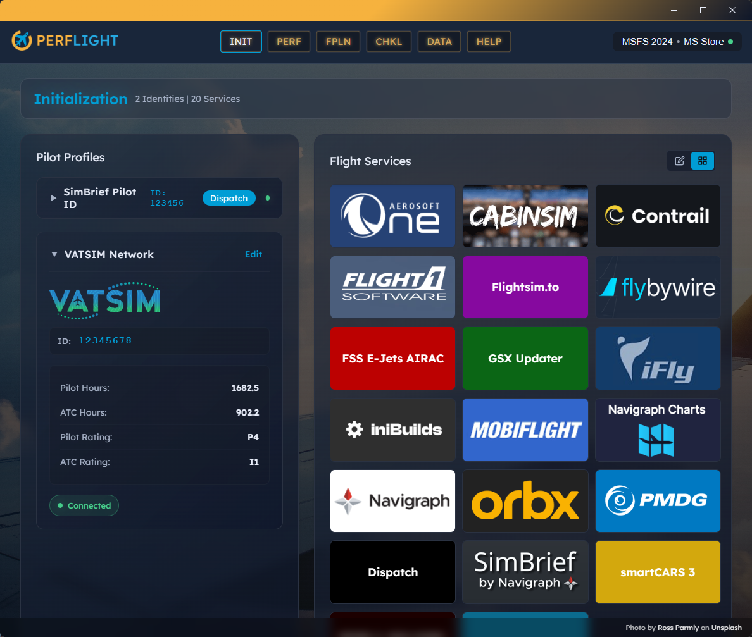Screen dimensions: 752x637
Task: Open the orbx service
Action: tap(525, 501)
